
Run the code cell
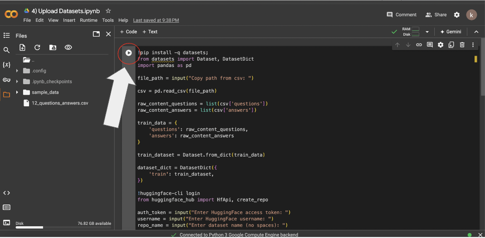click(129, 53)
